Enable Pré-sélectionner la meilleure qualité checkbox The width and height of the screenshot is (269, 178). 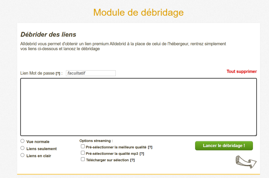click(83, 146)
